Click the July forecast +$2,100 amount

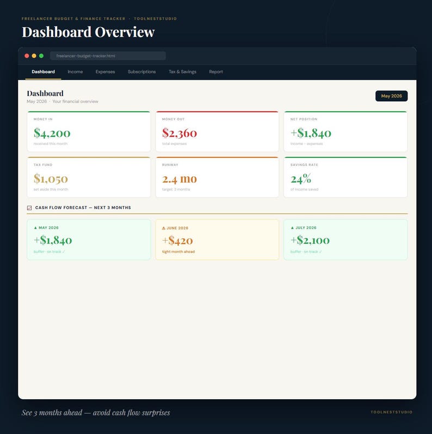(310, 240)
